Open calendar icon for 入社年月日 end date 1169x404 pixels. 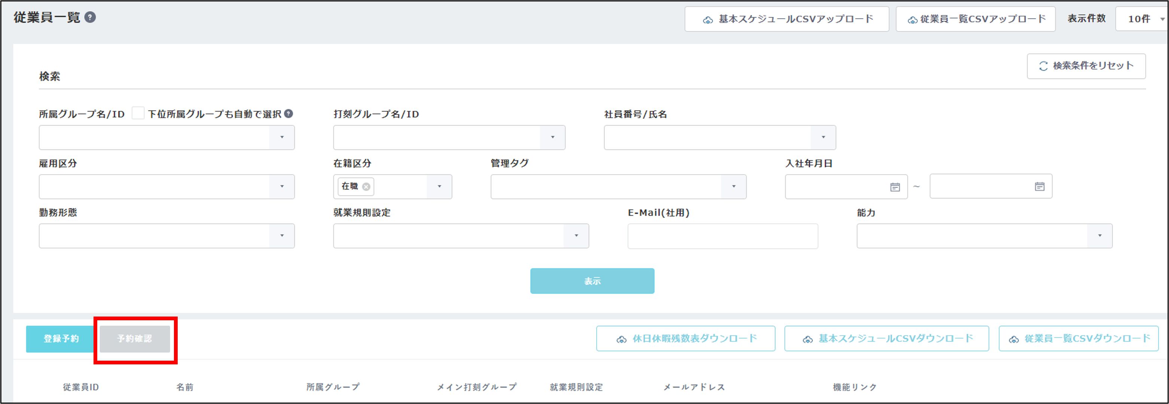1039,186
